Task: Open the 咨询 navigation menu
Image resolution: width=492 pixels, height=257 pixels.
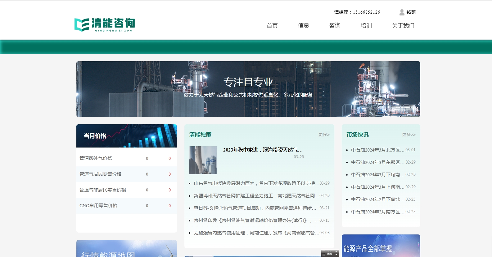Action: pyautogui.click(x=335, y=26)
